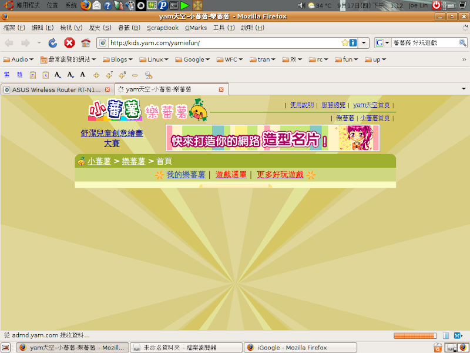Click the show desktop button in bottom panel
The width and height of the screenshot is (470, 353).
[x=6, y=348]
